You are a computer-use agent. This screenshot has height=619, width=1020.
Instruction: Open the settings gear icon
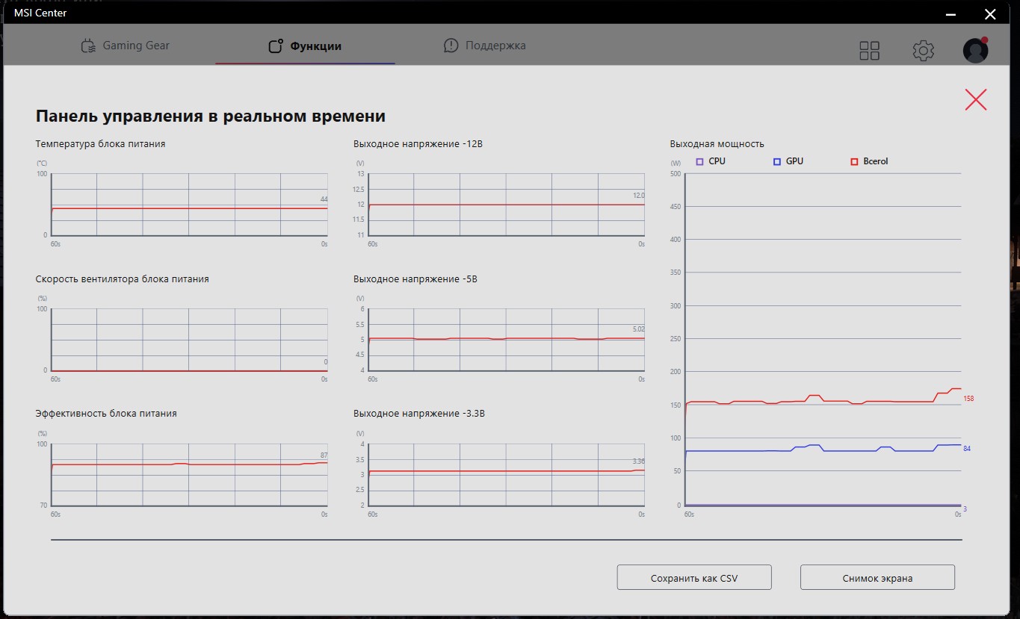tap(924, 51)
